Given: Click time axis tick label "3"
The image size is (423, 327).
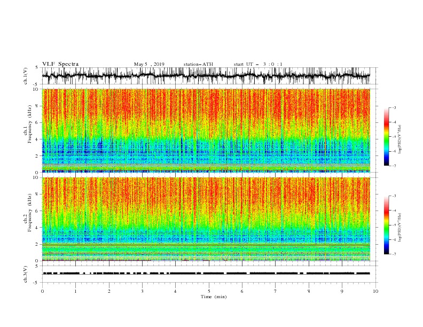Looking at the screenshot, I should click(x=142, y=291).
